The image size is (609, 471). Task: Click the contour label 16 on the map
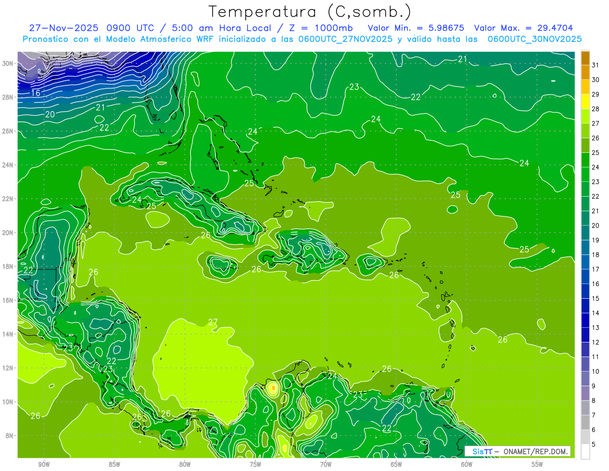tap(36, 93)
